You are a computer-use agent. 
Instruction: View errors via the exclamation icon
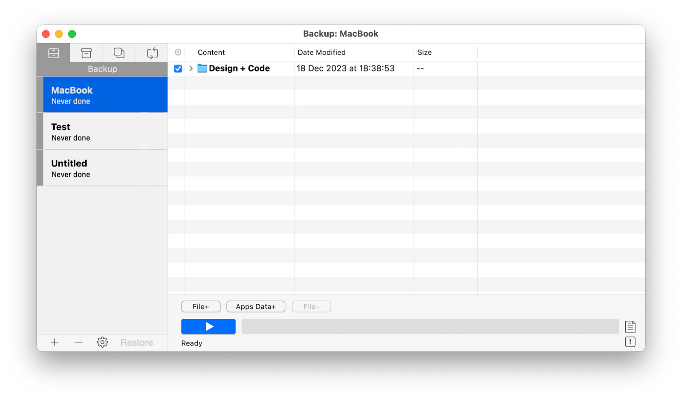pyautogui.click(x=630, y=342)
